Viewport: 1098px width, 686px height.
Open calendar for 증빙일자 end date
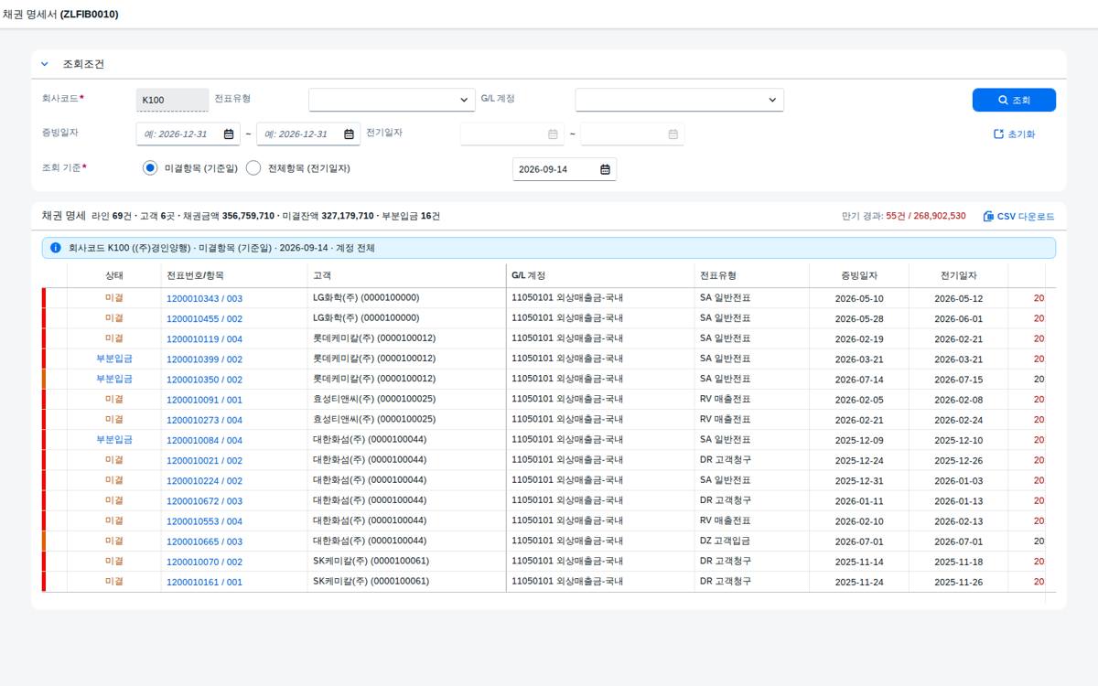(x=349, y=134)
